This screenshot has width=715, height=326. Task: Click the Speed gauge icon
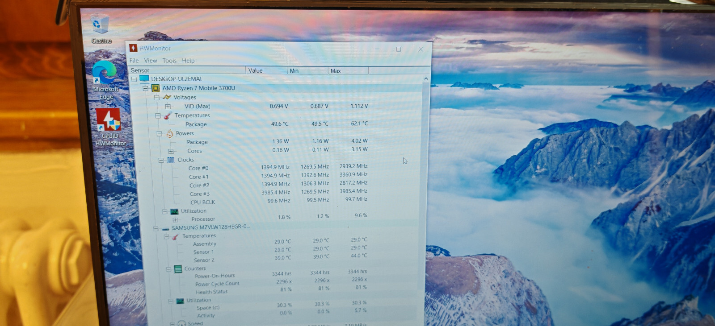[182, 323]
